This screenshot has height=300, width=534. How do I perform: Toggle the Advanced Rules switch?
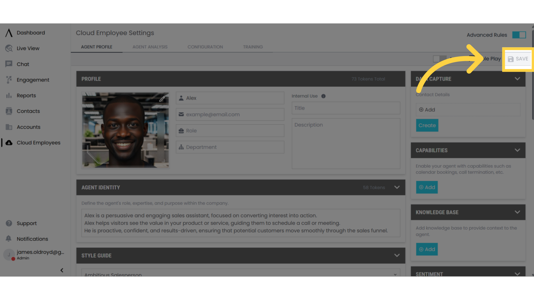point(519,35)
